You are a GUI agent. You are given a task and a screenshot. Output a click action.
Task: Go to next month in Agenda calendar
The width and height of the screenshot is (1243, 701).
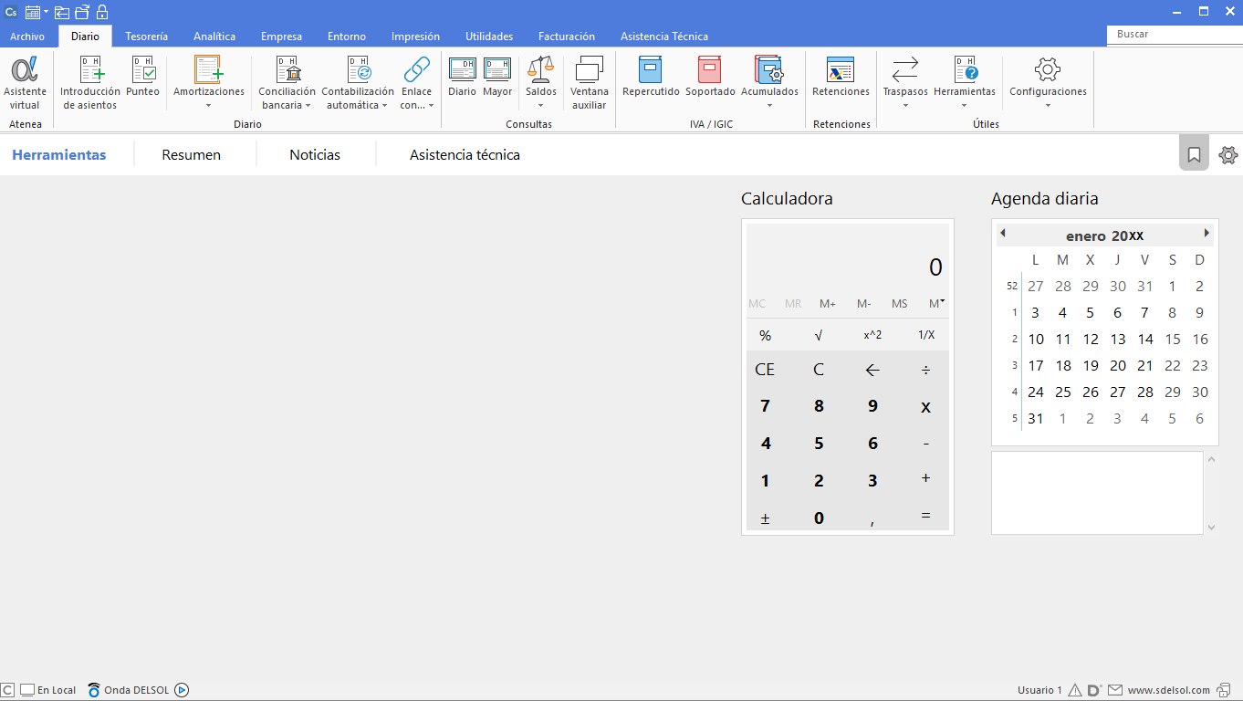(x=1206, y=233)
